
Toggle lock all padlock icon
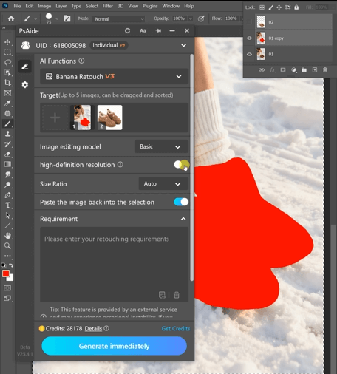point(296,7)
